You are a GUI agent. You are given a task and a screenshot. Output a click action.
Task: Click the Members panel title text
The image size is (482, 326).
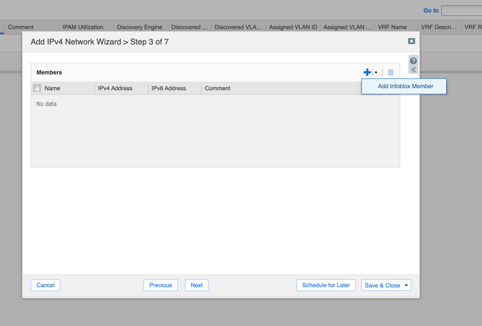pyautogui.click(x=49, y=73)
